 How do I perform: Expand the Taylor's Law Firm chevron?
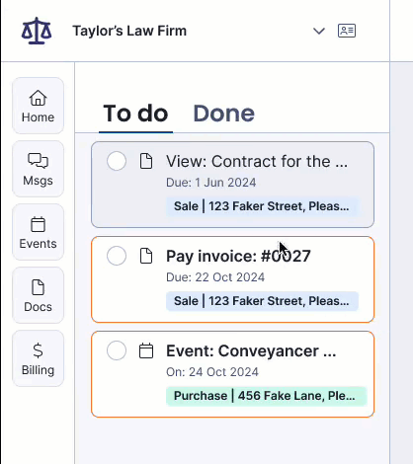click(x=319, y=32)
